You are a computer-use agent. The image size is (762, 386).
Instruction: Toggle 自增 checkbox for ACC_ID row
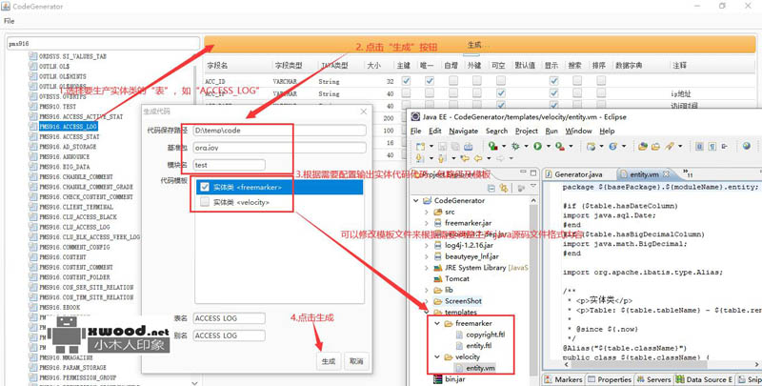click(453, 81)
